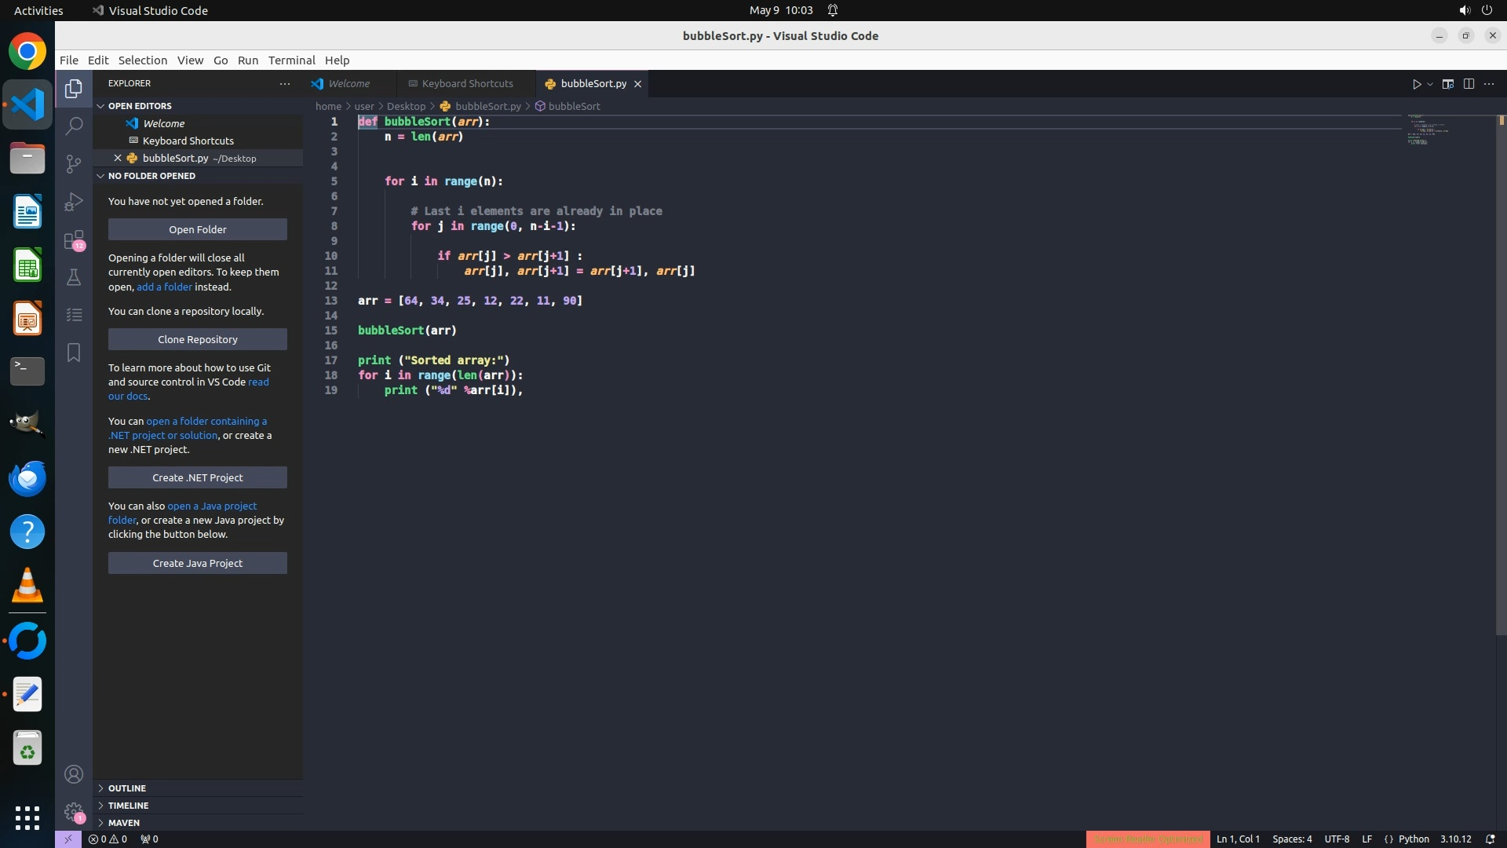Screen dimensions: 1507x848
Task: Expand the OUTLINE section
Action: (126, 788)
